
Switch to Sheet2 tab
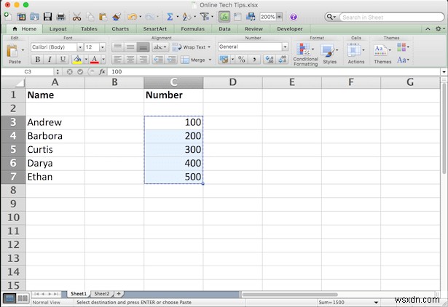tap(102, 294)
